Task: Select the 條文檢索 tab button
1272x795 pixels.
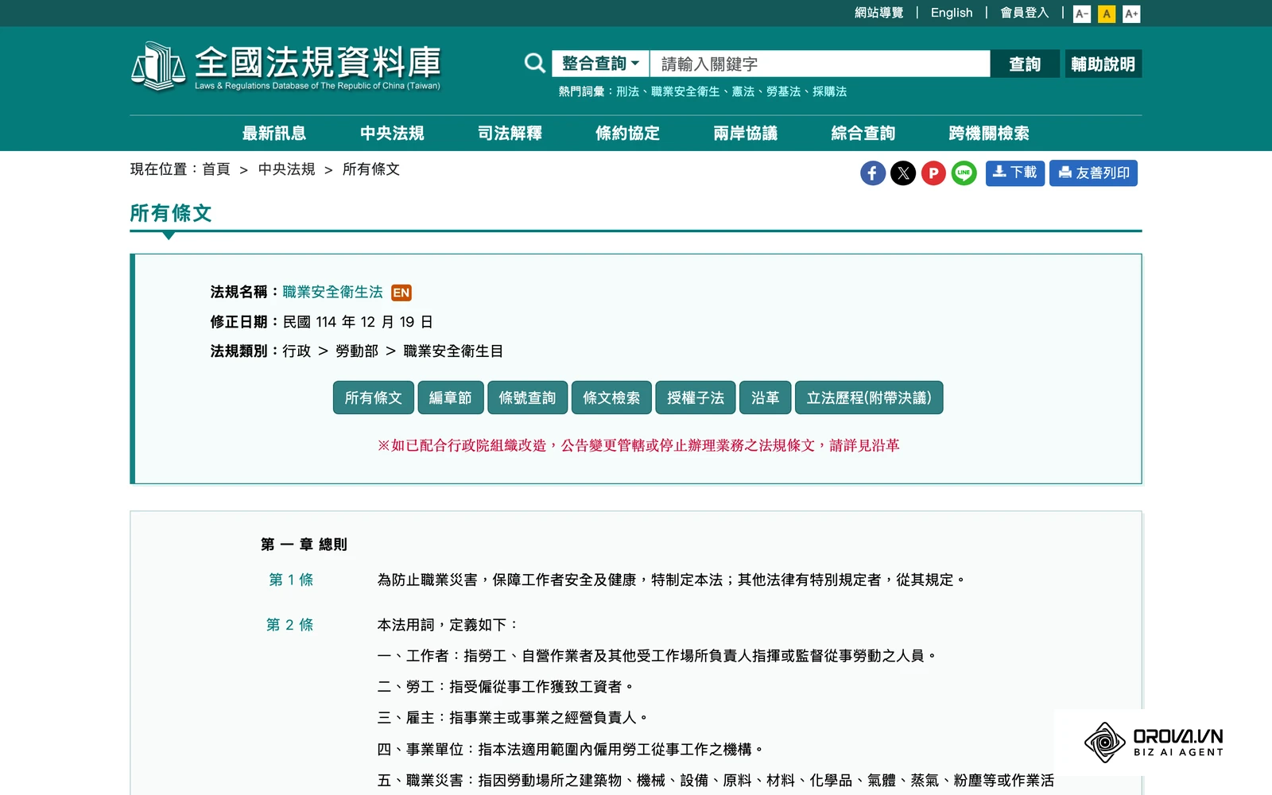Action: (611, 397)
